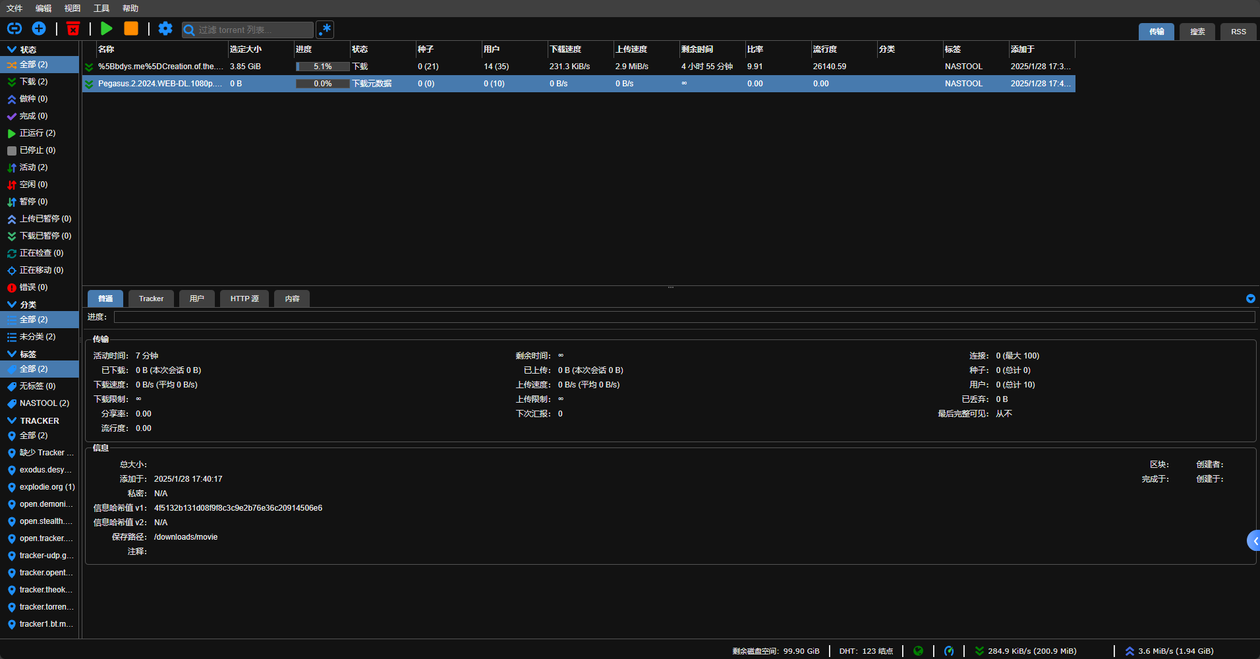Switch to the RSS tab

(1238, 32)
